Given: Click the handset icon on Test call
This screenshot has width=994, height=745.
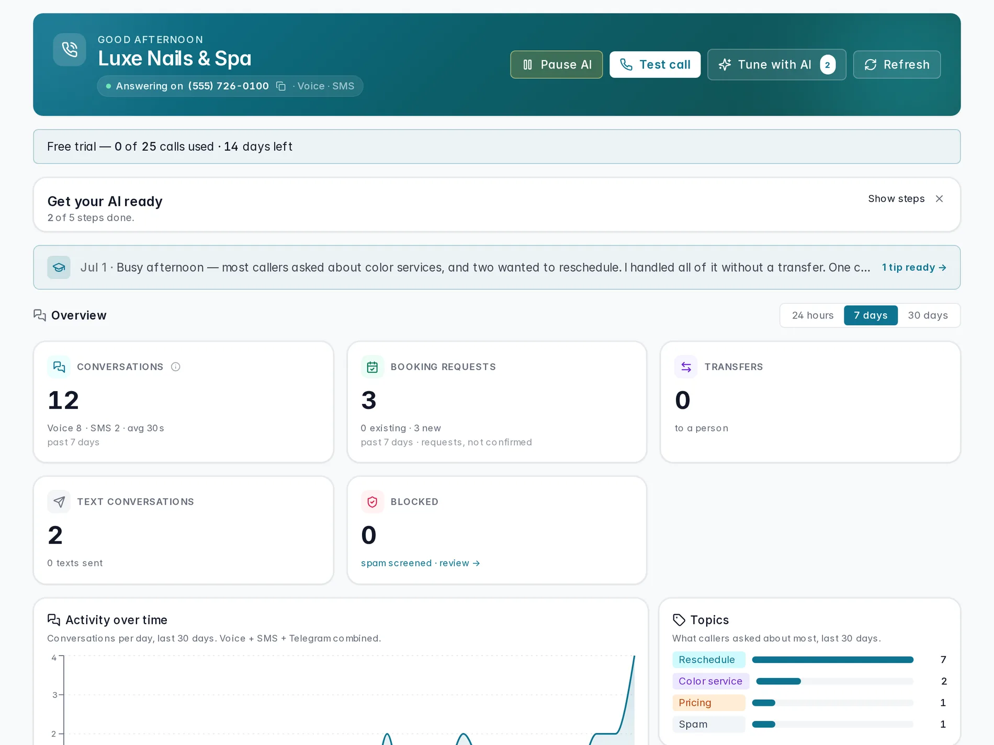Looking at the screenshot, I should pos(626,65).
